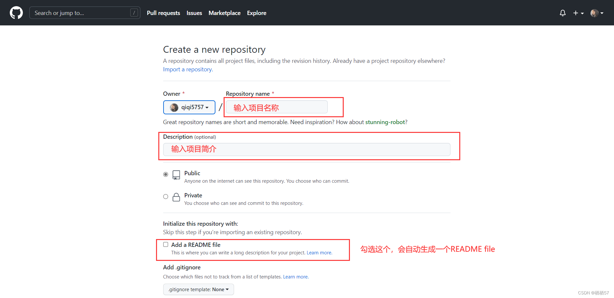
Task: Follow the Import a repository link
Action: pyautogui.click(x=188, y=69)
